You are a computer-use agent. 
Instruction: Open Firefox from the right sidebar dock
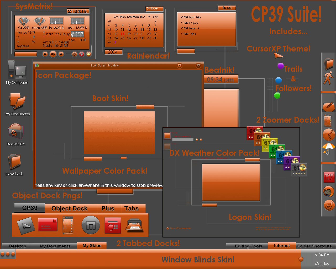click(x=329, y=191)
